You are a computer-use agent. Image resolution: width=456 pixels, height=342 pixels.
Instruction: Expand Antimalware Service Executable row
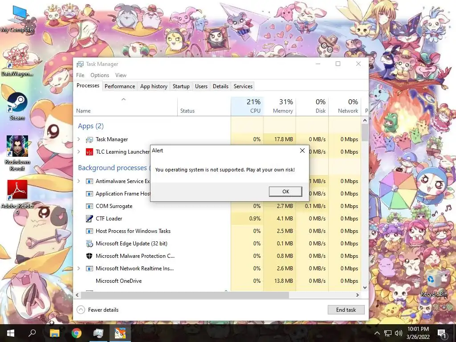(78, 181)
